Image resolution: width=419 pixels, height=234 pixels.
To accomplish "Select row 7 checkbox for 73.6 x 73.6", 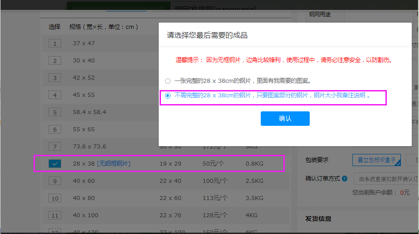I will 55,147.
